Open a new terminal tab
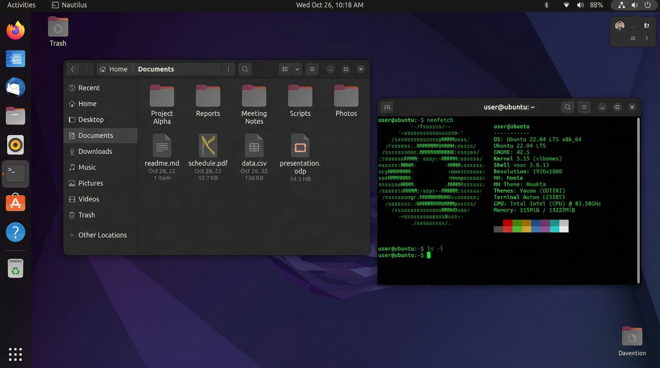This screenshot has height=368, width=660. 387,107
